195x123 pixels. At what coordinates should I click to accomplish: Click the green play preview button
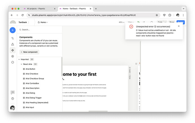pyautogui.click(x=138, y=22)
